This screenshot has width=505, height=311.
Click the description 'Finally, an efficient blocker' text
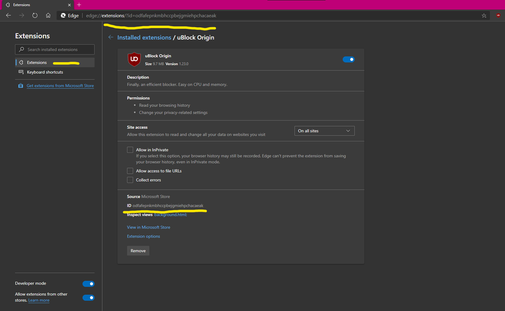point(177,84)
